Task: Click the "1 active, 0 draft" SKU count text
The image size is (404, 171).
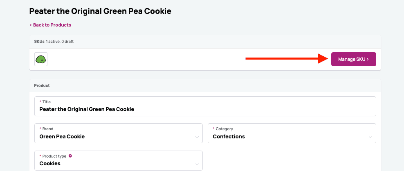Action: pos(60,42)
